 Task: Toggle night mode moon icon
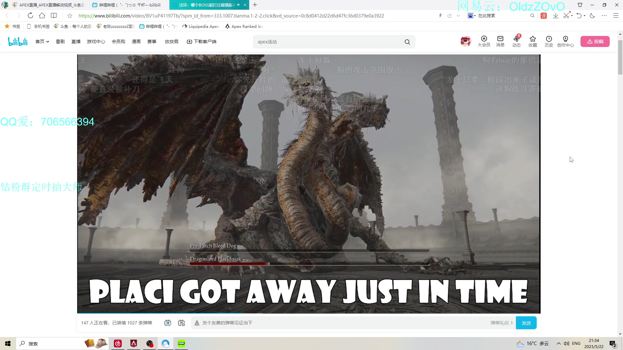(x=592, y=16)
